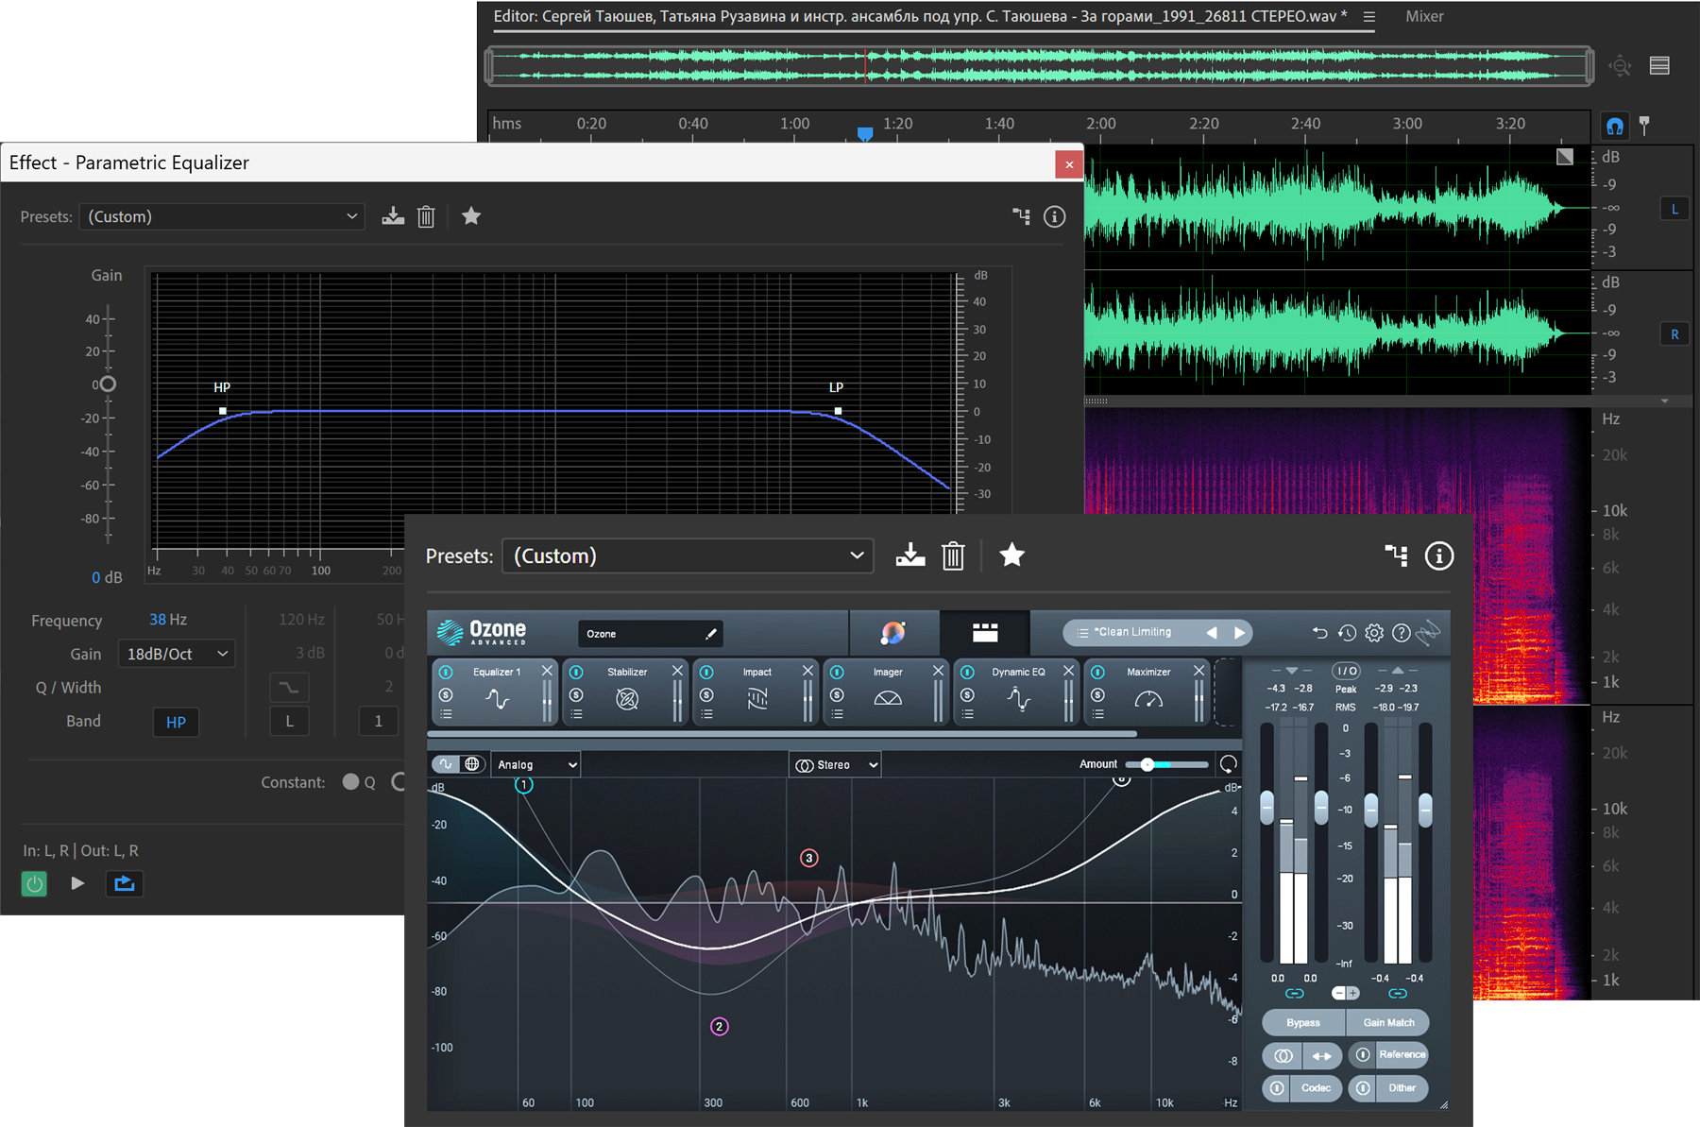The height and width of the screenshot is (1127, 1700).
Task: Toggle power on Maximizer module
Action: tap(1097, 672)
